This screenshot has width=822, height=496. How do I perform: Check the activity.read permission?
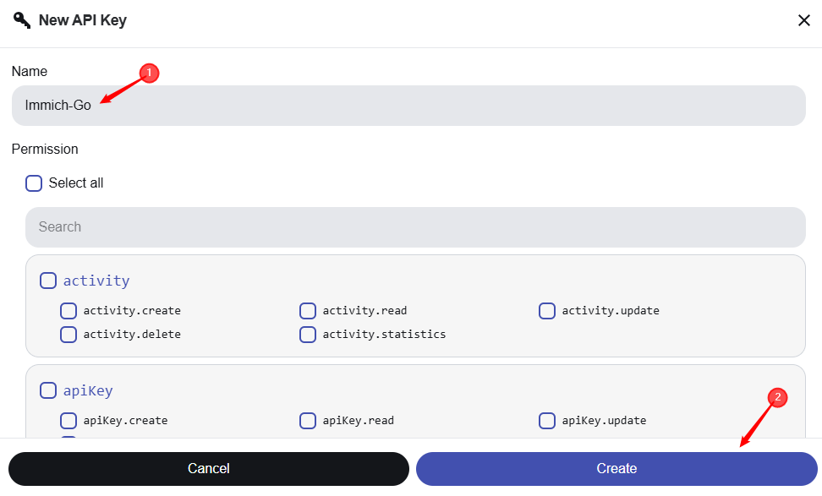308,311
